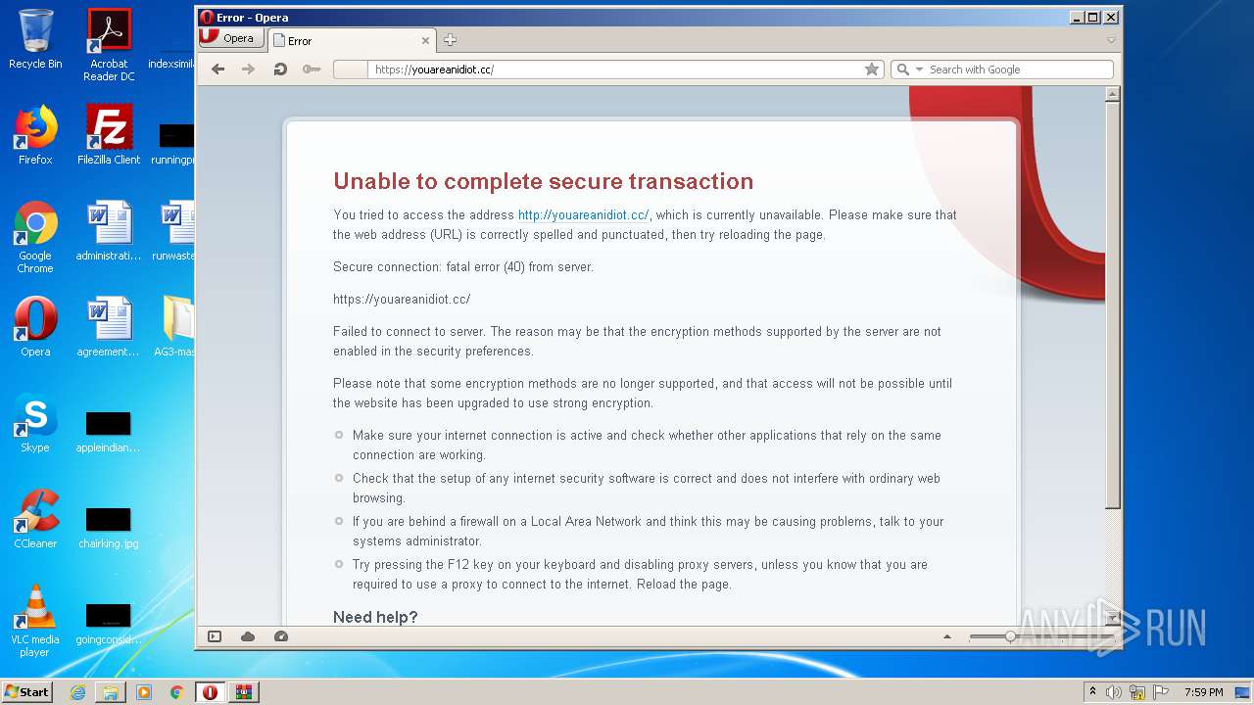Adjust the zoom slider handle
Viewport: 1254px width, 705px height.
1010,636
